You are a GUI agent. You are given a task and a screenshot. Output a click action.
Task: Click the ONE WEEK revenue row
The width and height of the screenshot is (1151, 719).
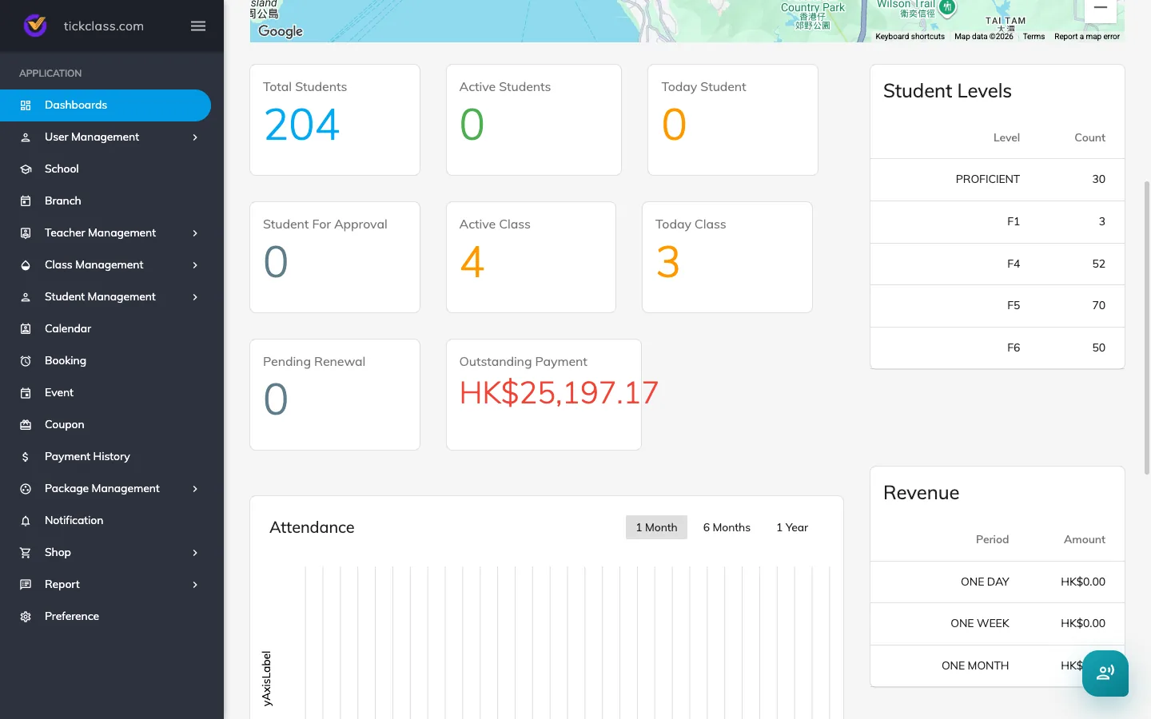[x=998, y=624]
